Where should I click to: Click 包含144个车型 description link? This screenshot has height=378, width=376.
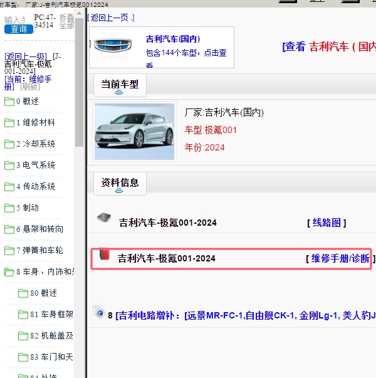pyautogui.click(x=186, y=58)
